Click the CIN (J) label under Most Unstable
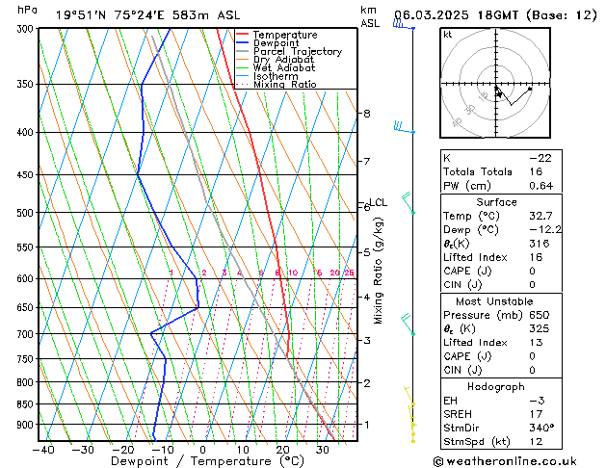 point(462,371)
